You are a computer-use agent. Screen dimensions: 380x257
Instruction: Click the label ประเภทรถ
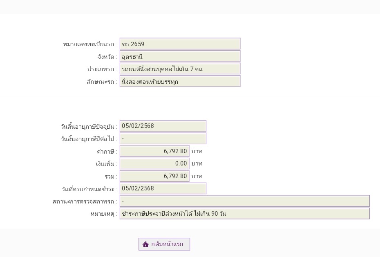[102, 69]
